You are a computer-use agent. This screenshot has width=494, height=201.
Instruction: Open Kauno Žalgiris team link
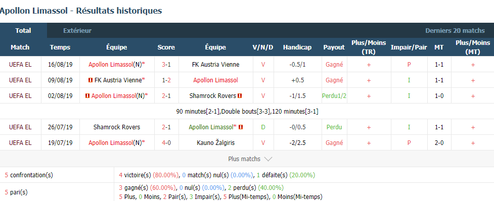[216, 143]
